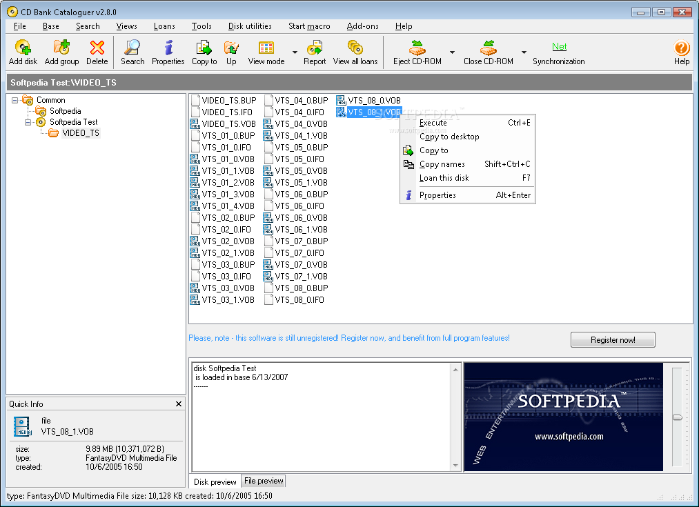The height and width of the screenshot is (507, 699).
Task: Click scroll up arrow in disk preview box
Action: tap(455, 370)
